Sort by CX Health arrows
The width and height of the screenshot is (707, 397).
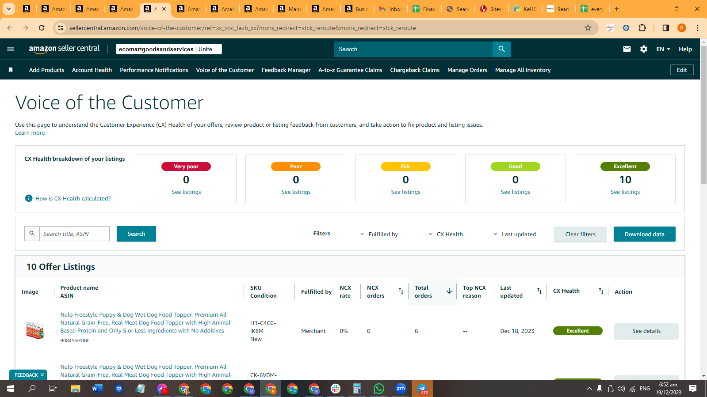[x=601, y=291]
